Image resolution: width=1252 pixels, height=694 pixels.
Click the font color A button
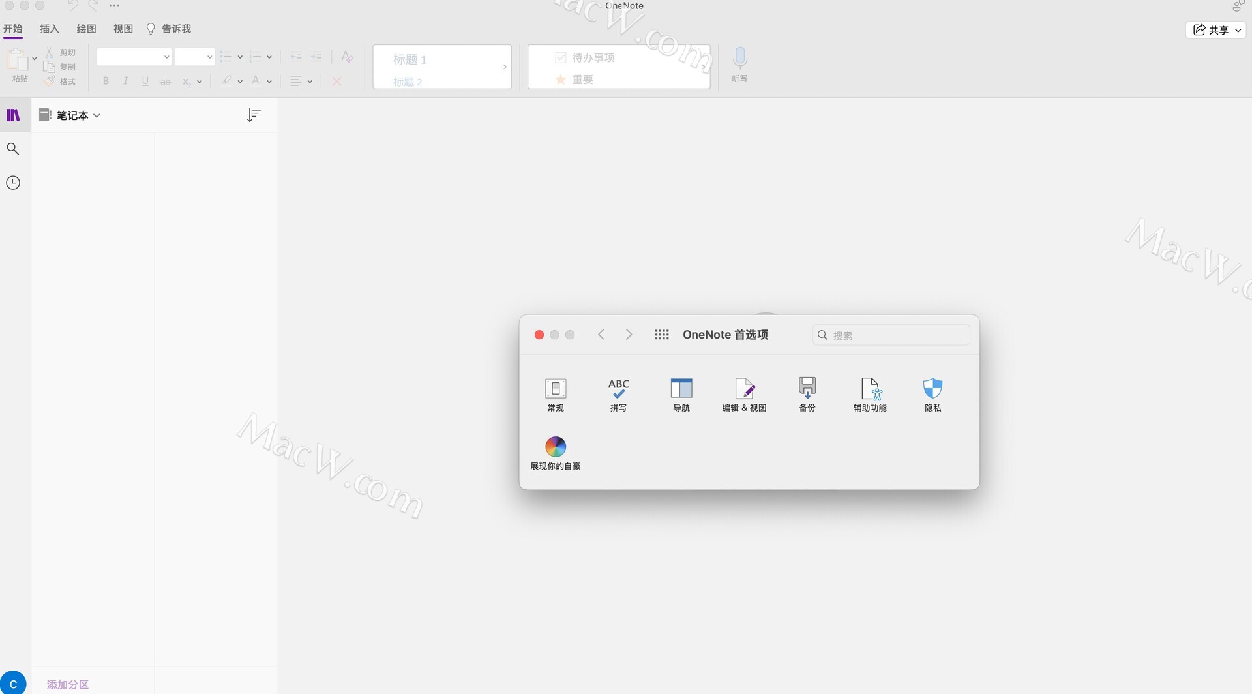256,80
